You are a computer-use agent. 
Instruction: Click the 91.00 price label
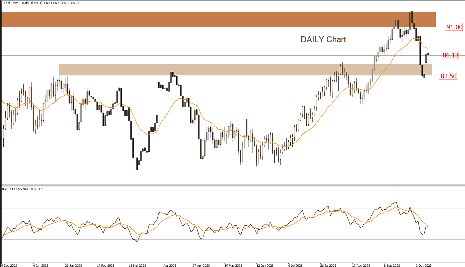[x=454, y=27]
